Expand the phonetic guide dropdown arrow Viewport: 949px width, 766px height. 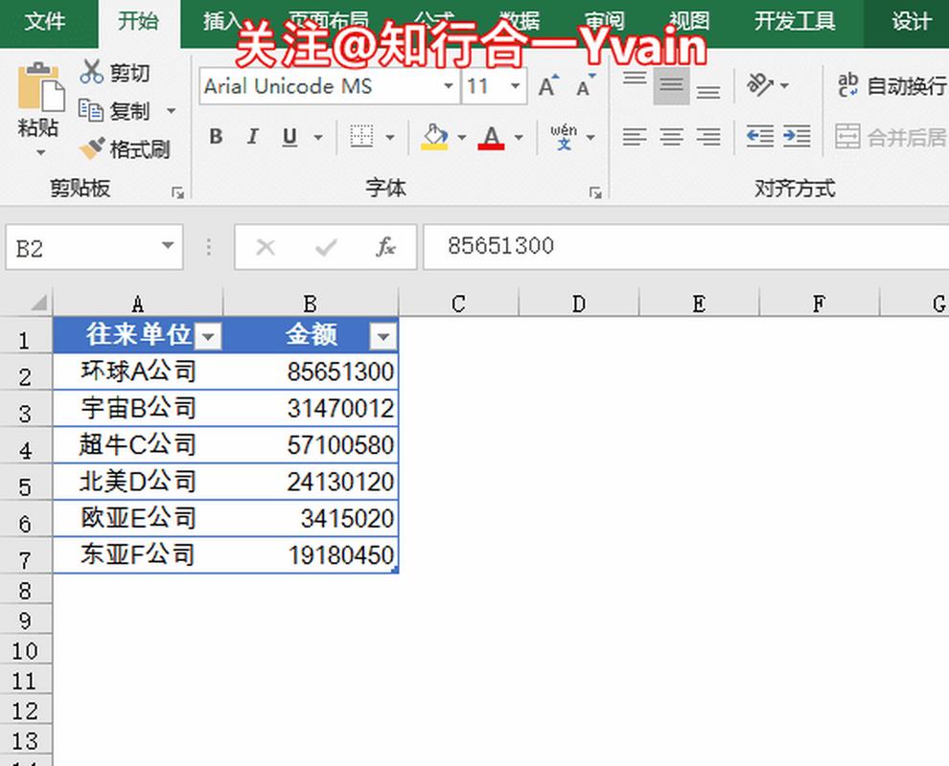click(x=590, y=137)
